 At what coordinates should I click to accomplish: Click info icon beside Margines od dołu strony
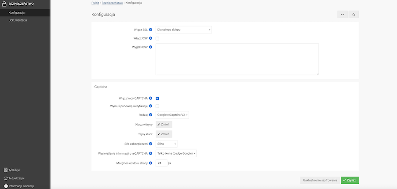pos(151,163)
